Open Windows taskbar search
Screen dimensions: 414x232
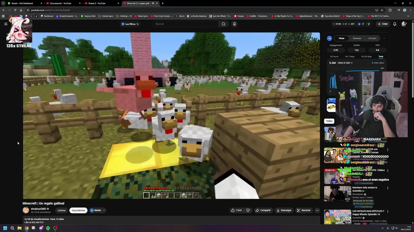pos(12,228)
